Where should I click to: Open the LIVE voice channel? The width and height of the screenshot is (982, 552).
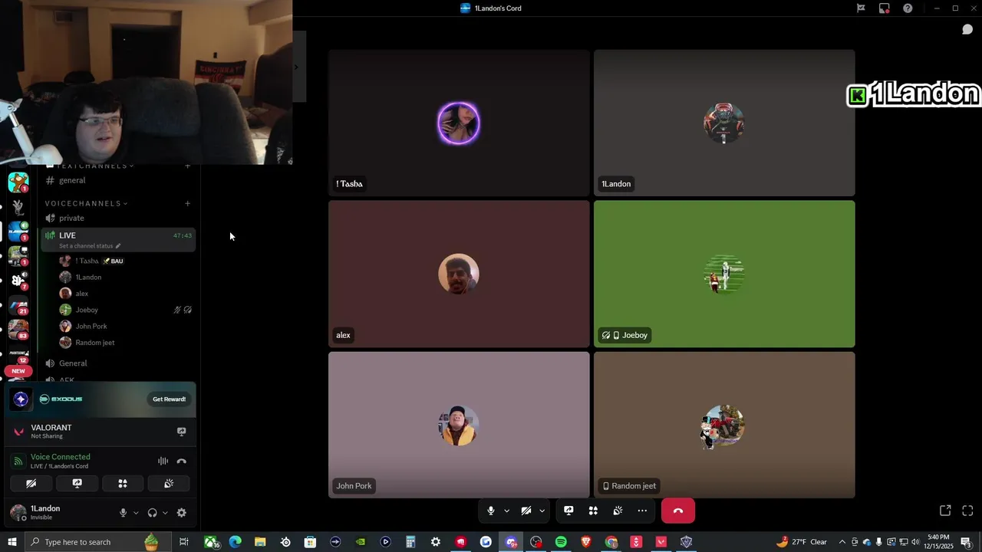pos(119,239)
